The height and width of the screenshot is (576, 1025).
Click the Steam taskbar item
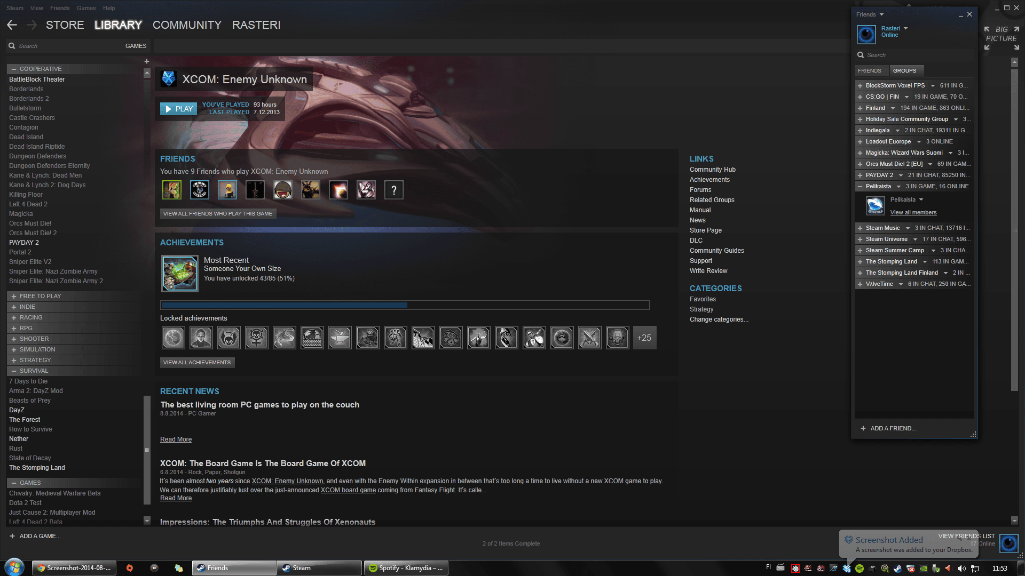[319, 568]
